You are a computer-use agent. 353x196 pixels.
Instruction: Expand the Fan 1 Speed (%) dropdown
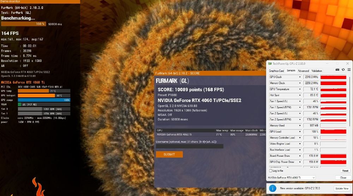click(x=300, y=102)
